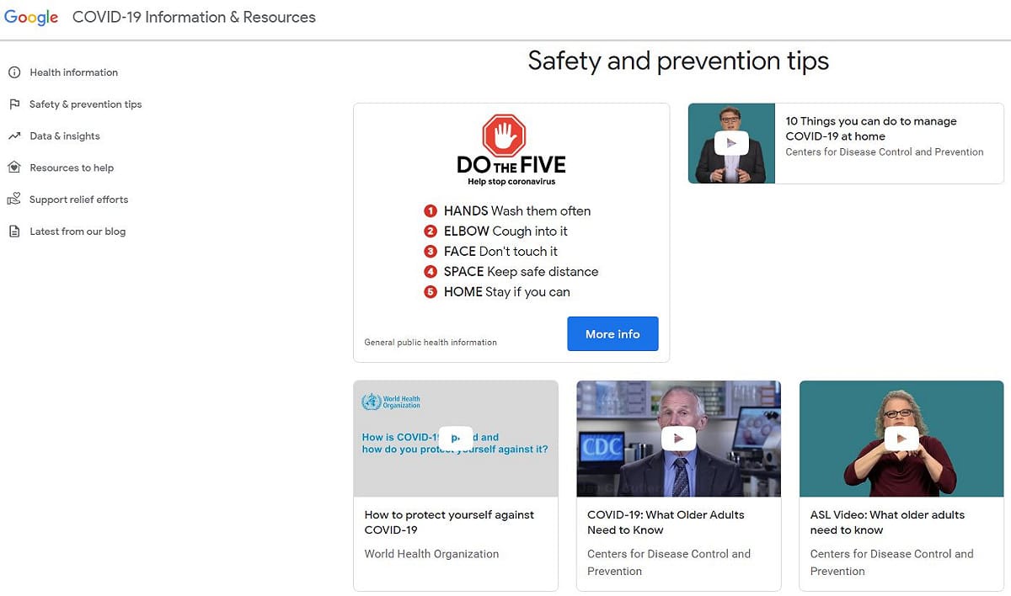The width and height of the screenshot is (1011, 596).
Task: Click the Health information info icon
Action: (14, 72)
